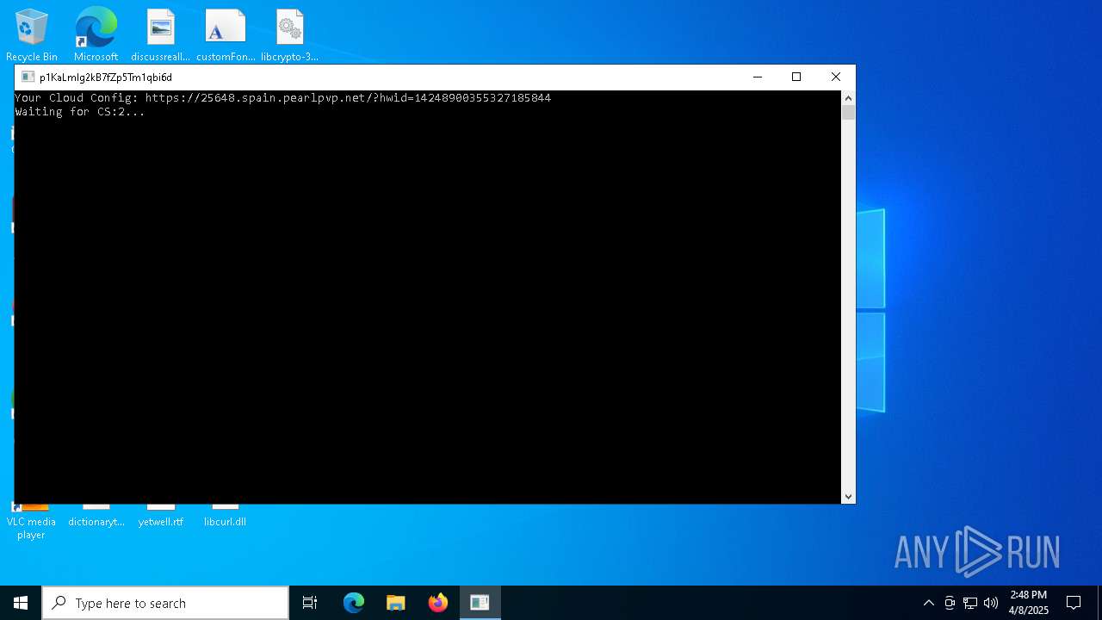Select the dictionaryt... desktop file label
This screenshot has width=1102, height=620.
point(96,522)
